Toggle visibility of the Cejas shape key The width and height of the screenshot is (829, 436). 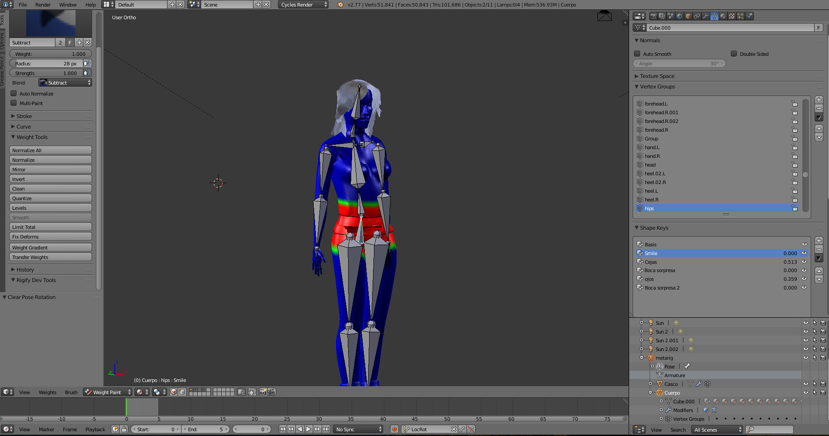click(x=804, y=262)
